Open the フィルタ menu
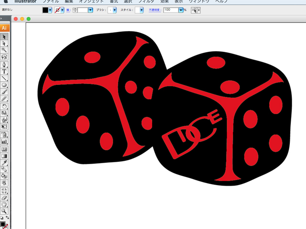Image resolution: width=306 pixels, height=229 pixels. (x=146, y=2)
